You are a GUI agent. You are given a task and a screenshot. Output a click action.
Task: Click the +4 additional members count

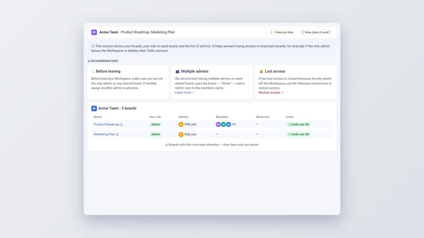tap(234, 124)
